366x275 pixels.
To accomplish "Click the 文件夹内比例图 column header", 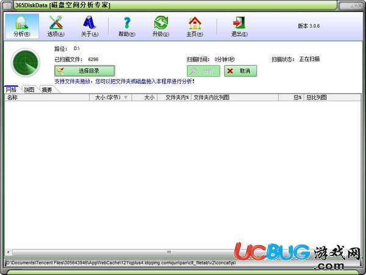I will [235, 97].
